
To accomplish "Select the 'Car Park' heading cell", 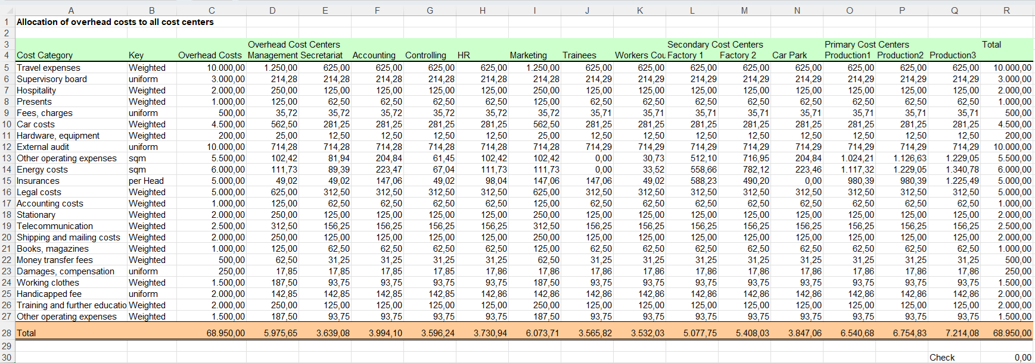I will [x=790, y=55].
